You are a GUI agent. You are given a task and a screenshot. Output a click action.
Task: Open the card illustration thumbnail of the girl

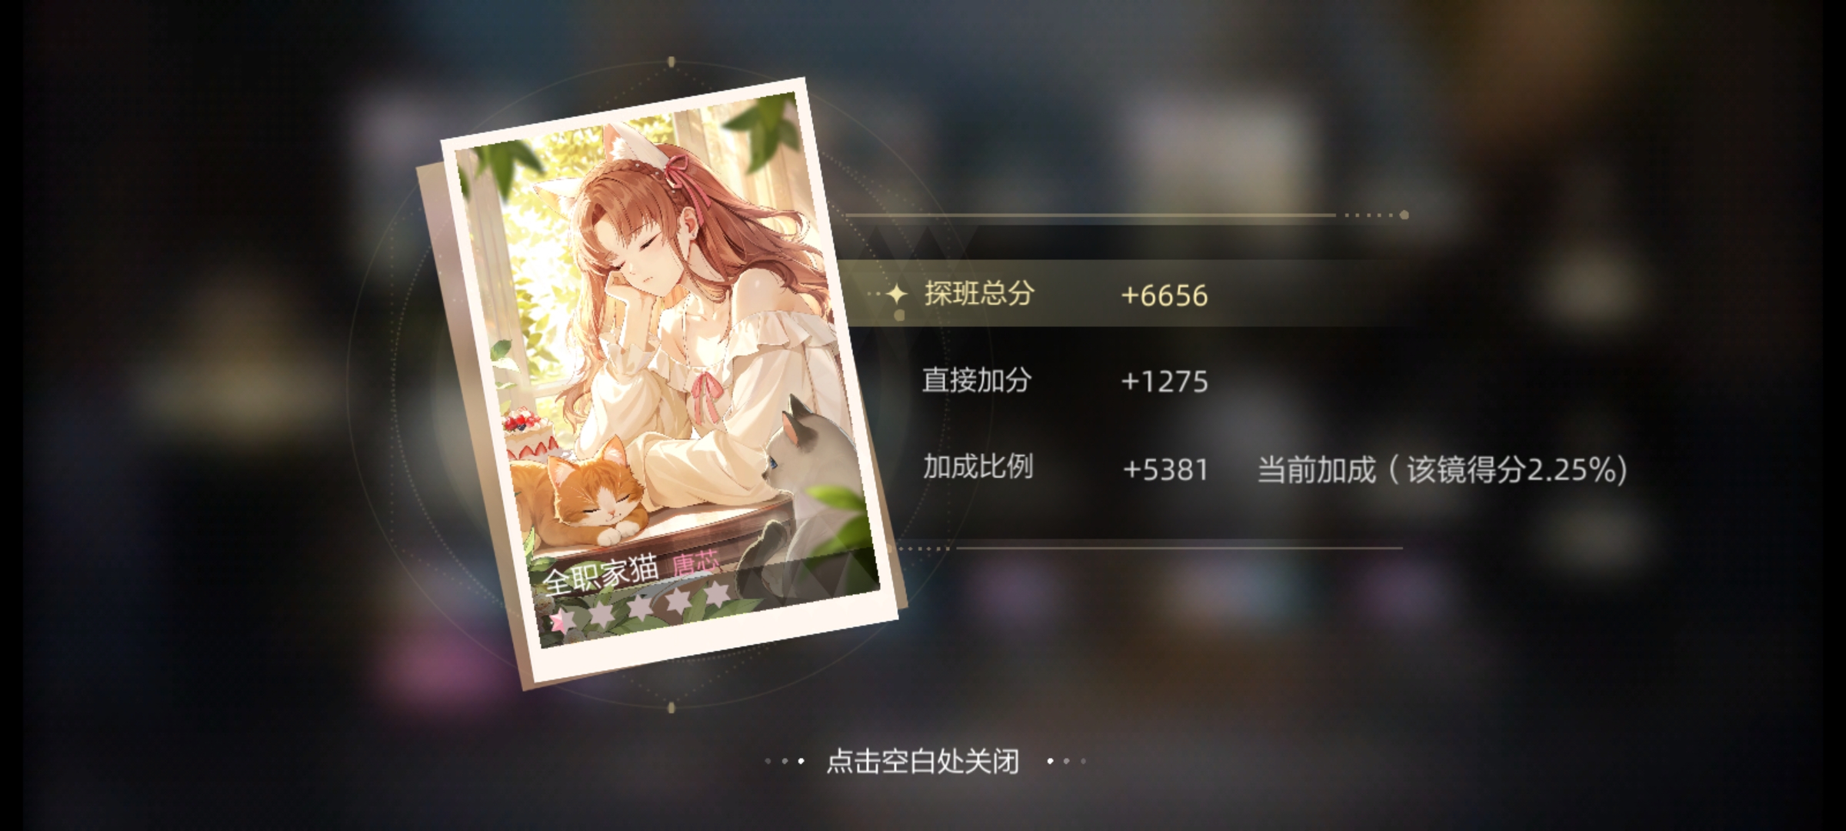(x=669, y=369)
